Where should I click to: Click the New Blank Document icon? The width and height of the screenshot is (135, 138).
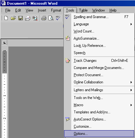6,18
